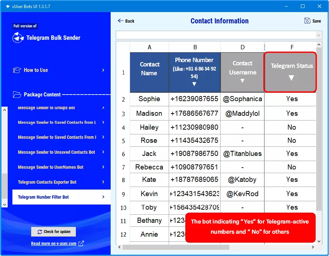Click the refresh icon on Check for update

click(x=40, y=232)
